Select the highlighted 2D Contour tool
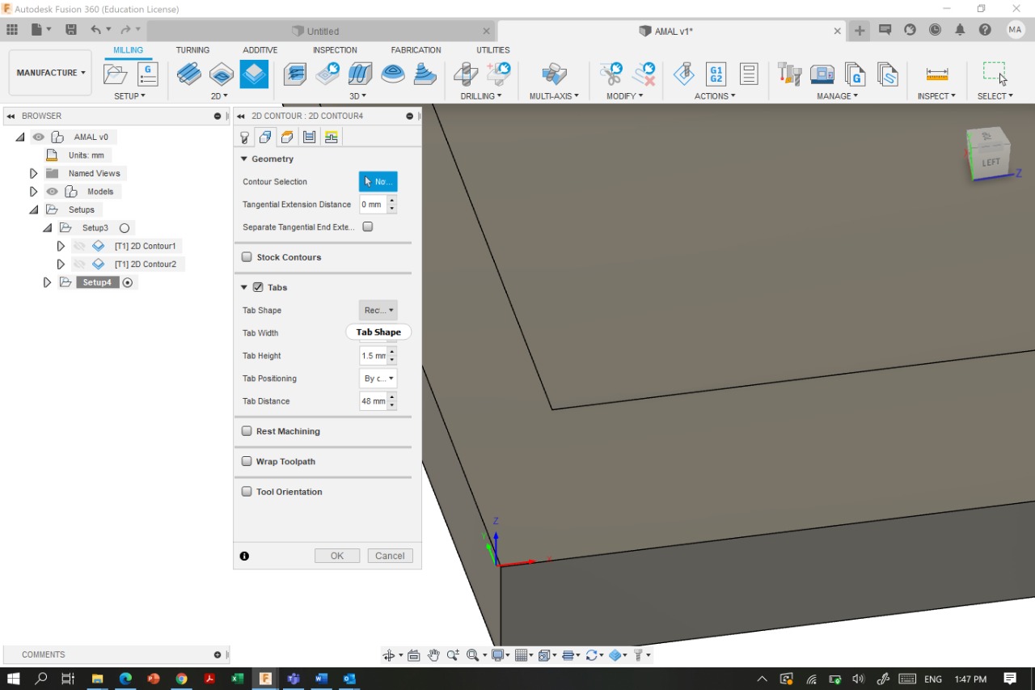The height and width of the screenshot is (690, 1035). 254,74
